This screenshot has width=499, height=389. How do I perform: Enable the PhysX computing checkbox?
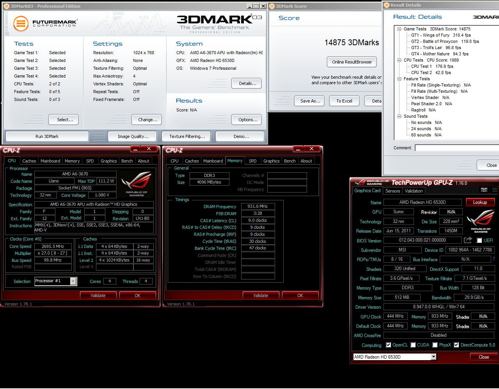tap(435, 345)
